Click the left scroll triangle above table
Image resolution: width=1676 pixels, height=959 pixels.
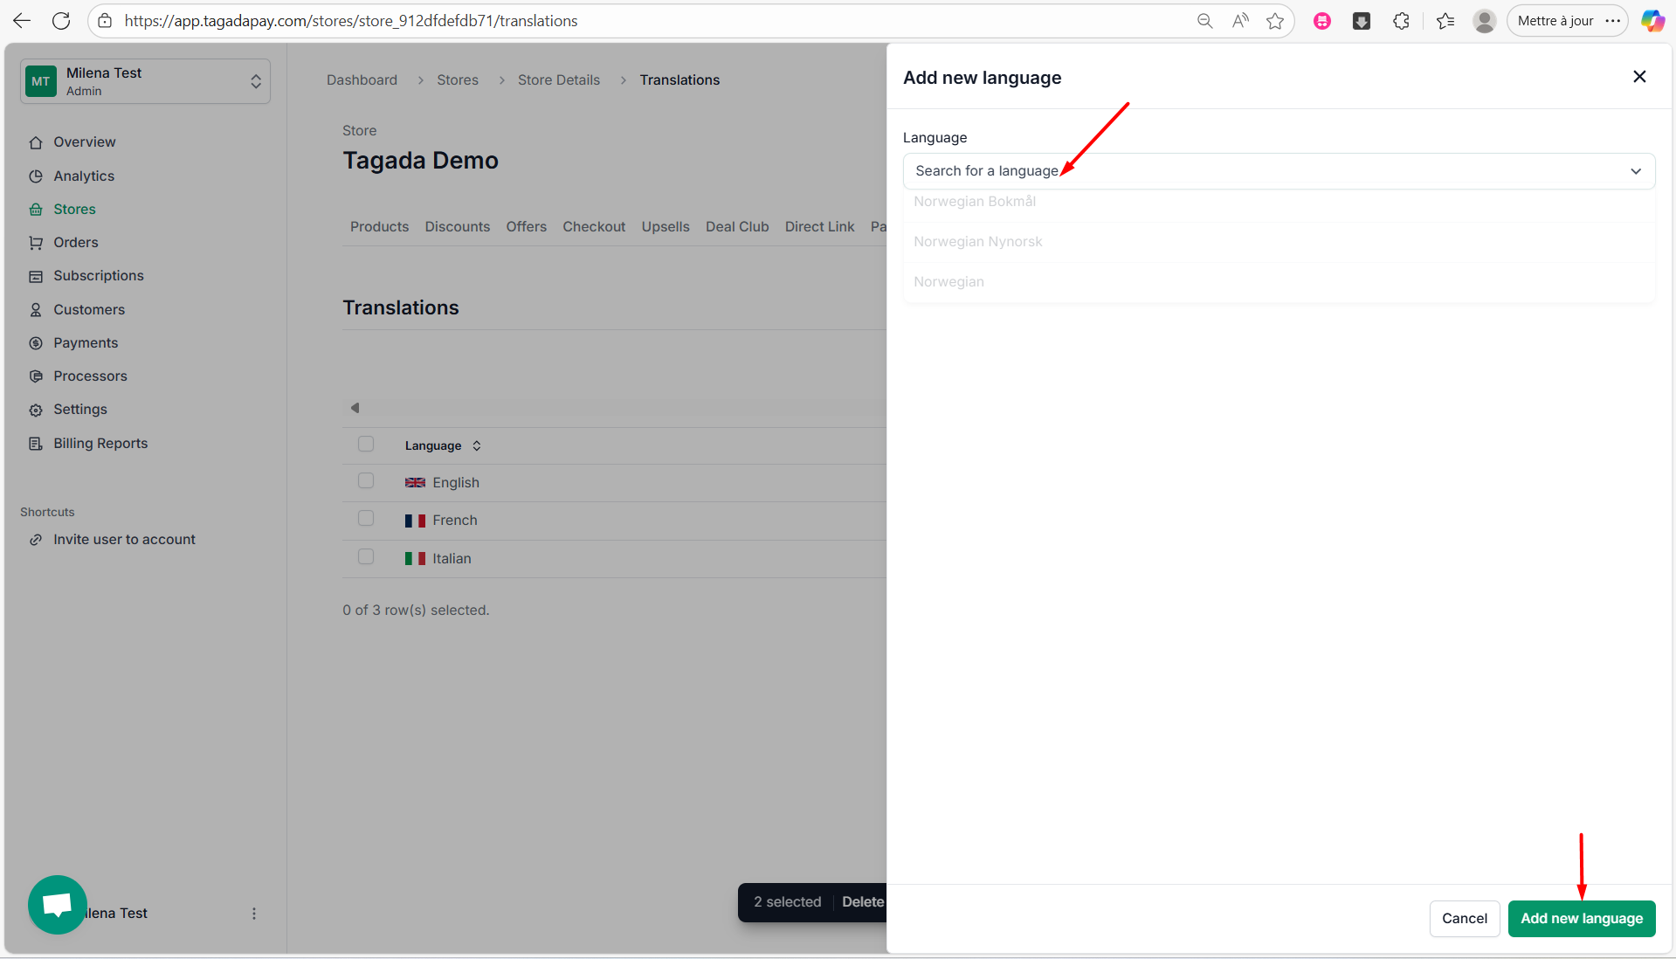pyautogui.click(x=355, y=408)
